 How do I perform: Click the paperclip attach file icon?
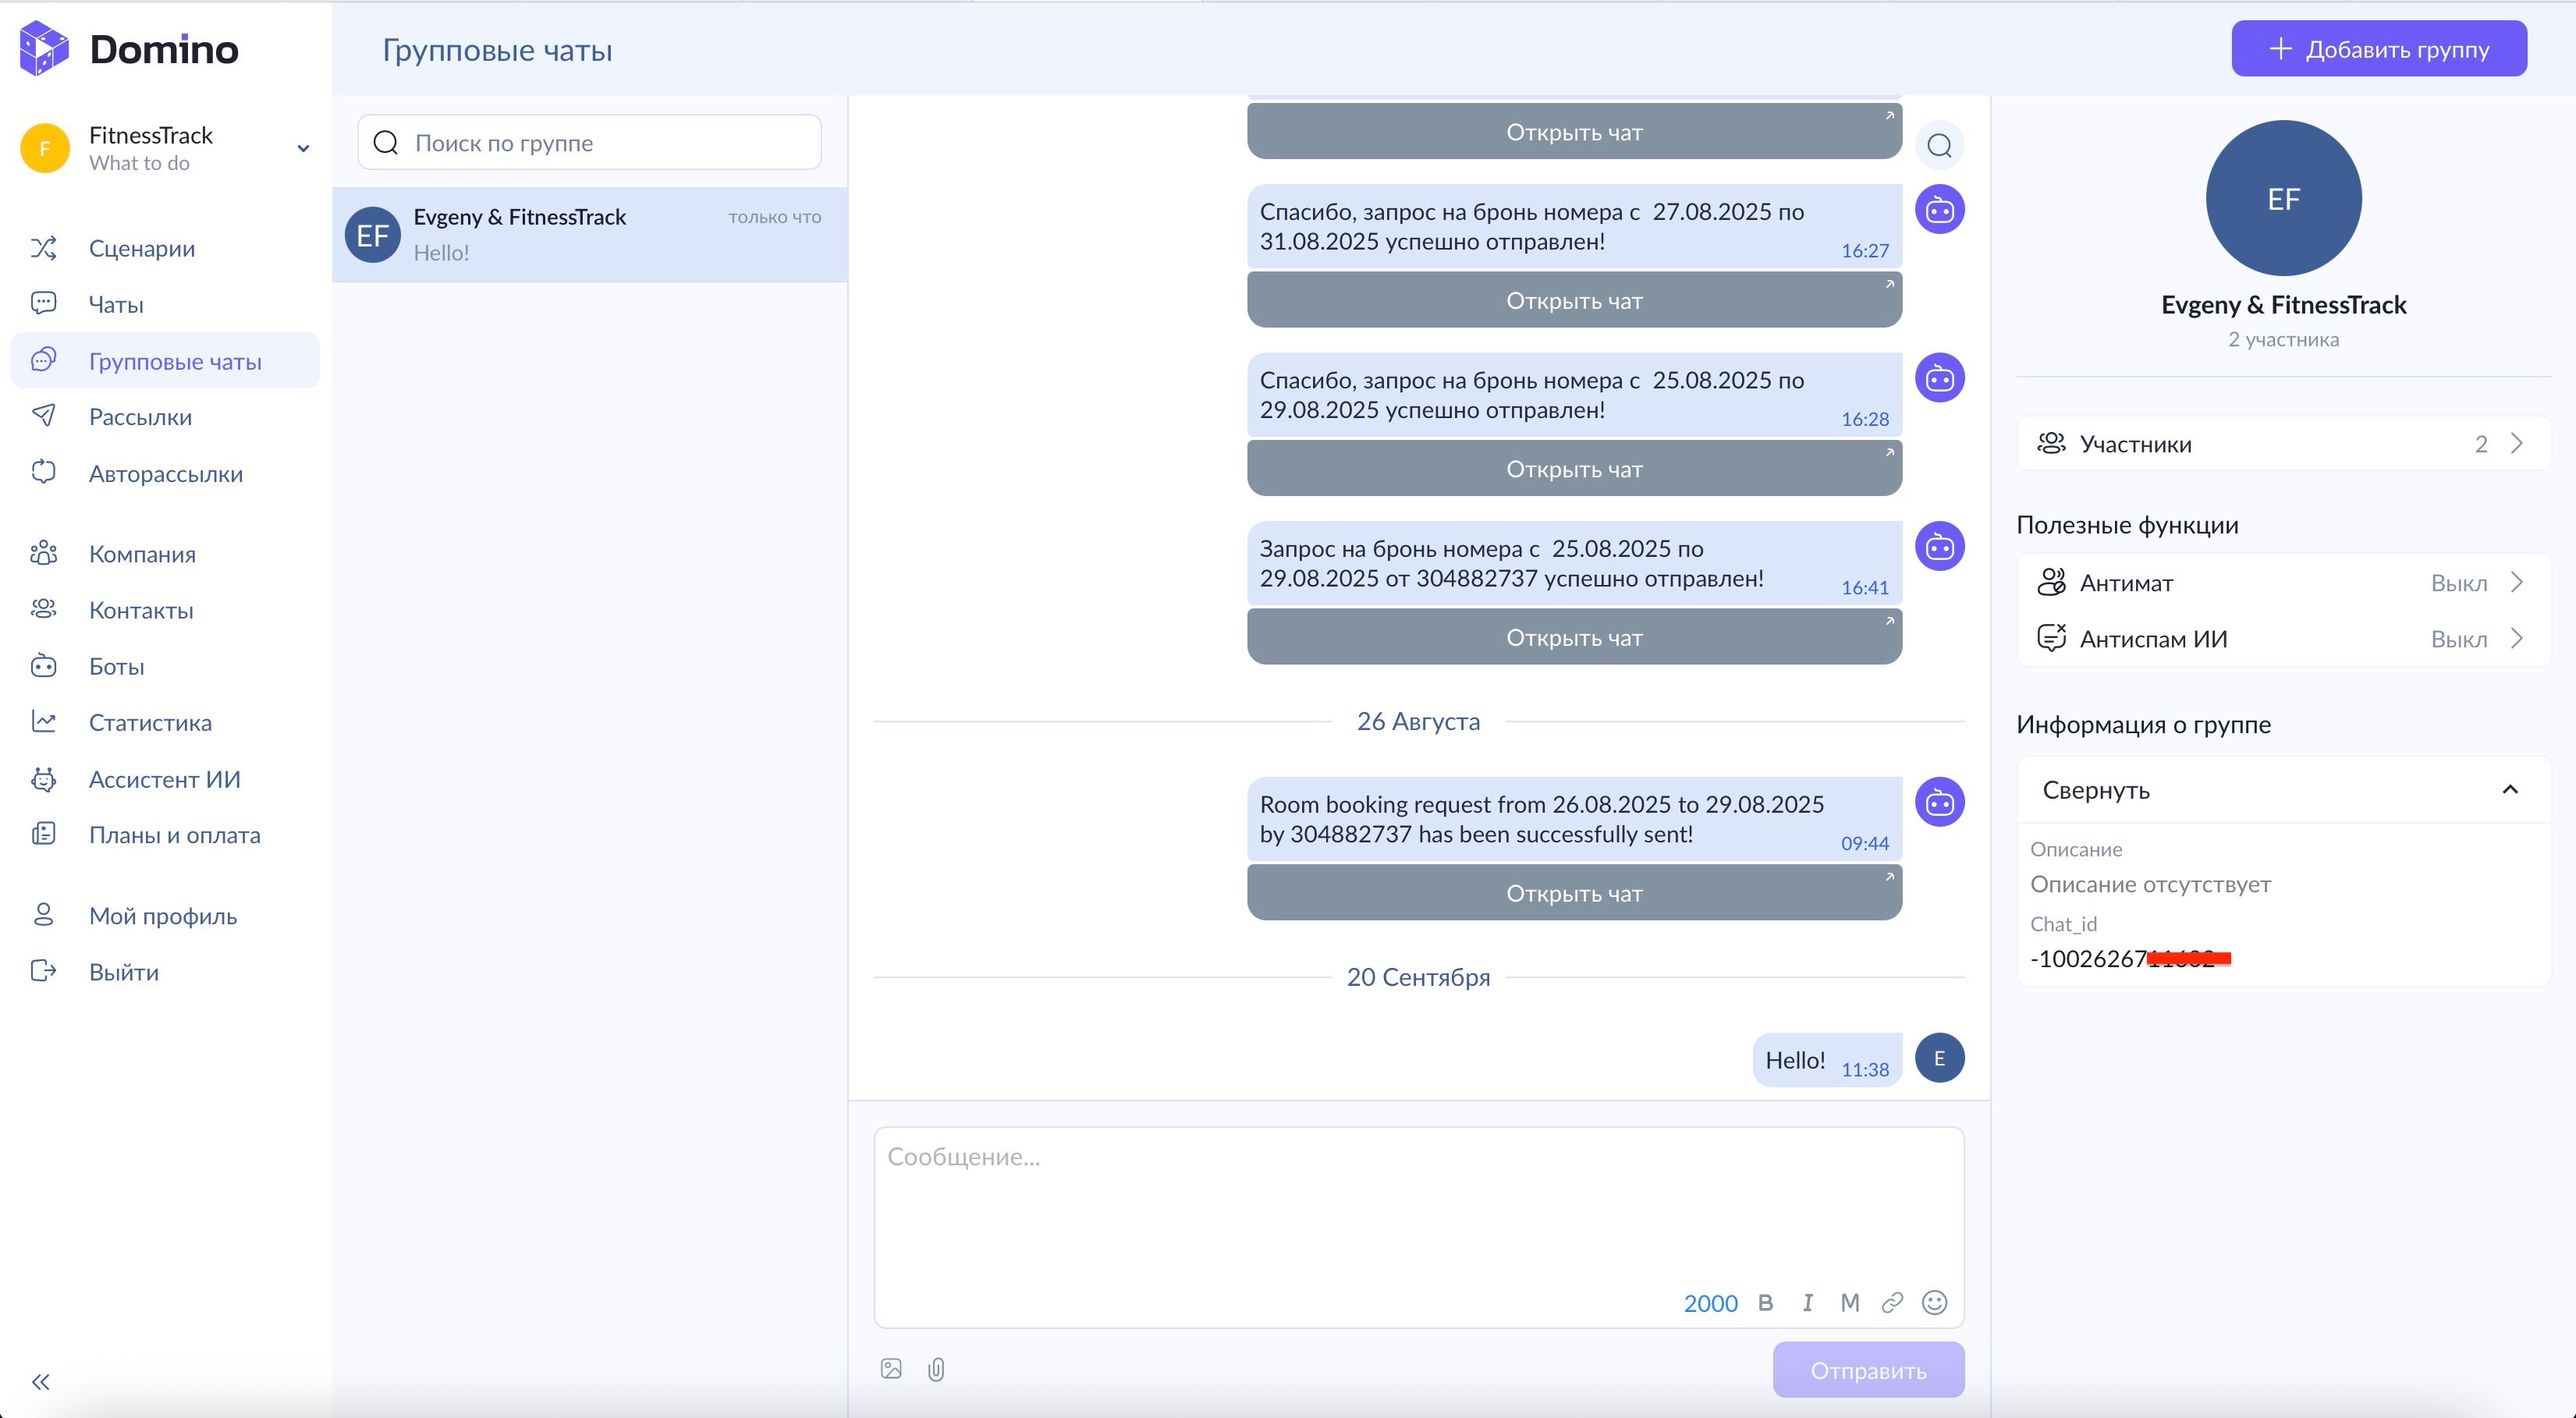(936, 1369)
